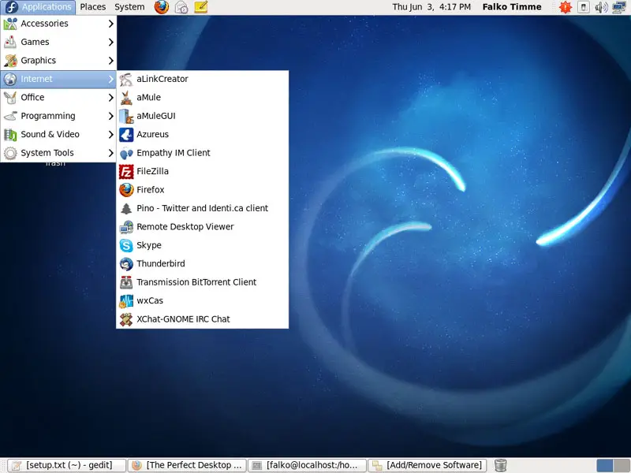Open XChat-GNOME IRC Chat

203,319
